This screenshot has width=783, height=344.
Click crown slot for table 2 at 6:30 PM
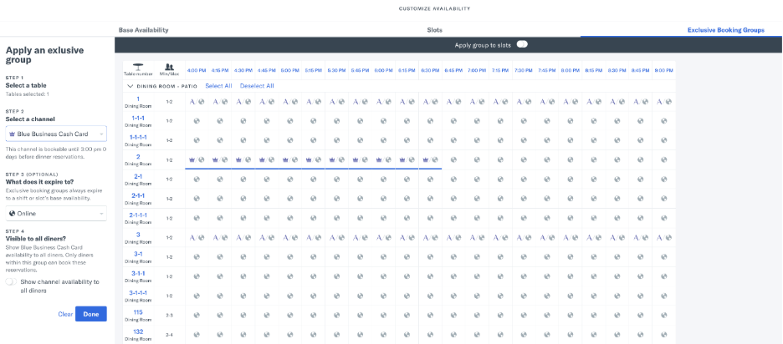431,160
